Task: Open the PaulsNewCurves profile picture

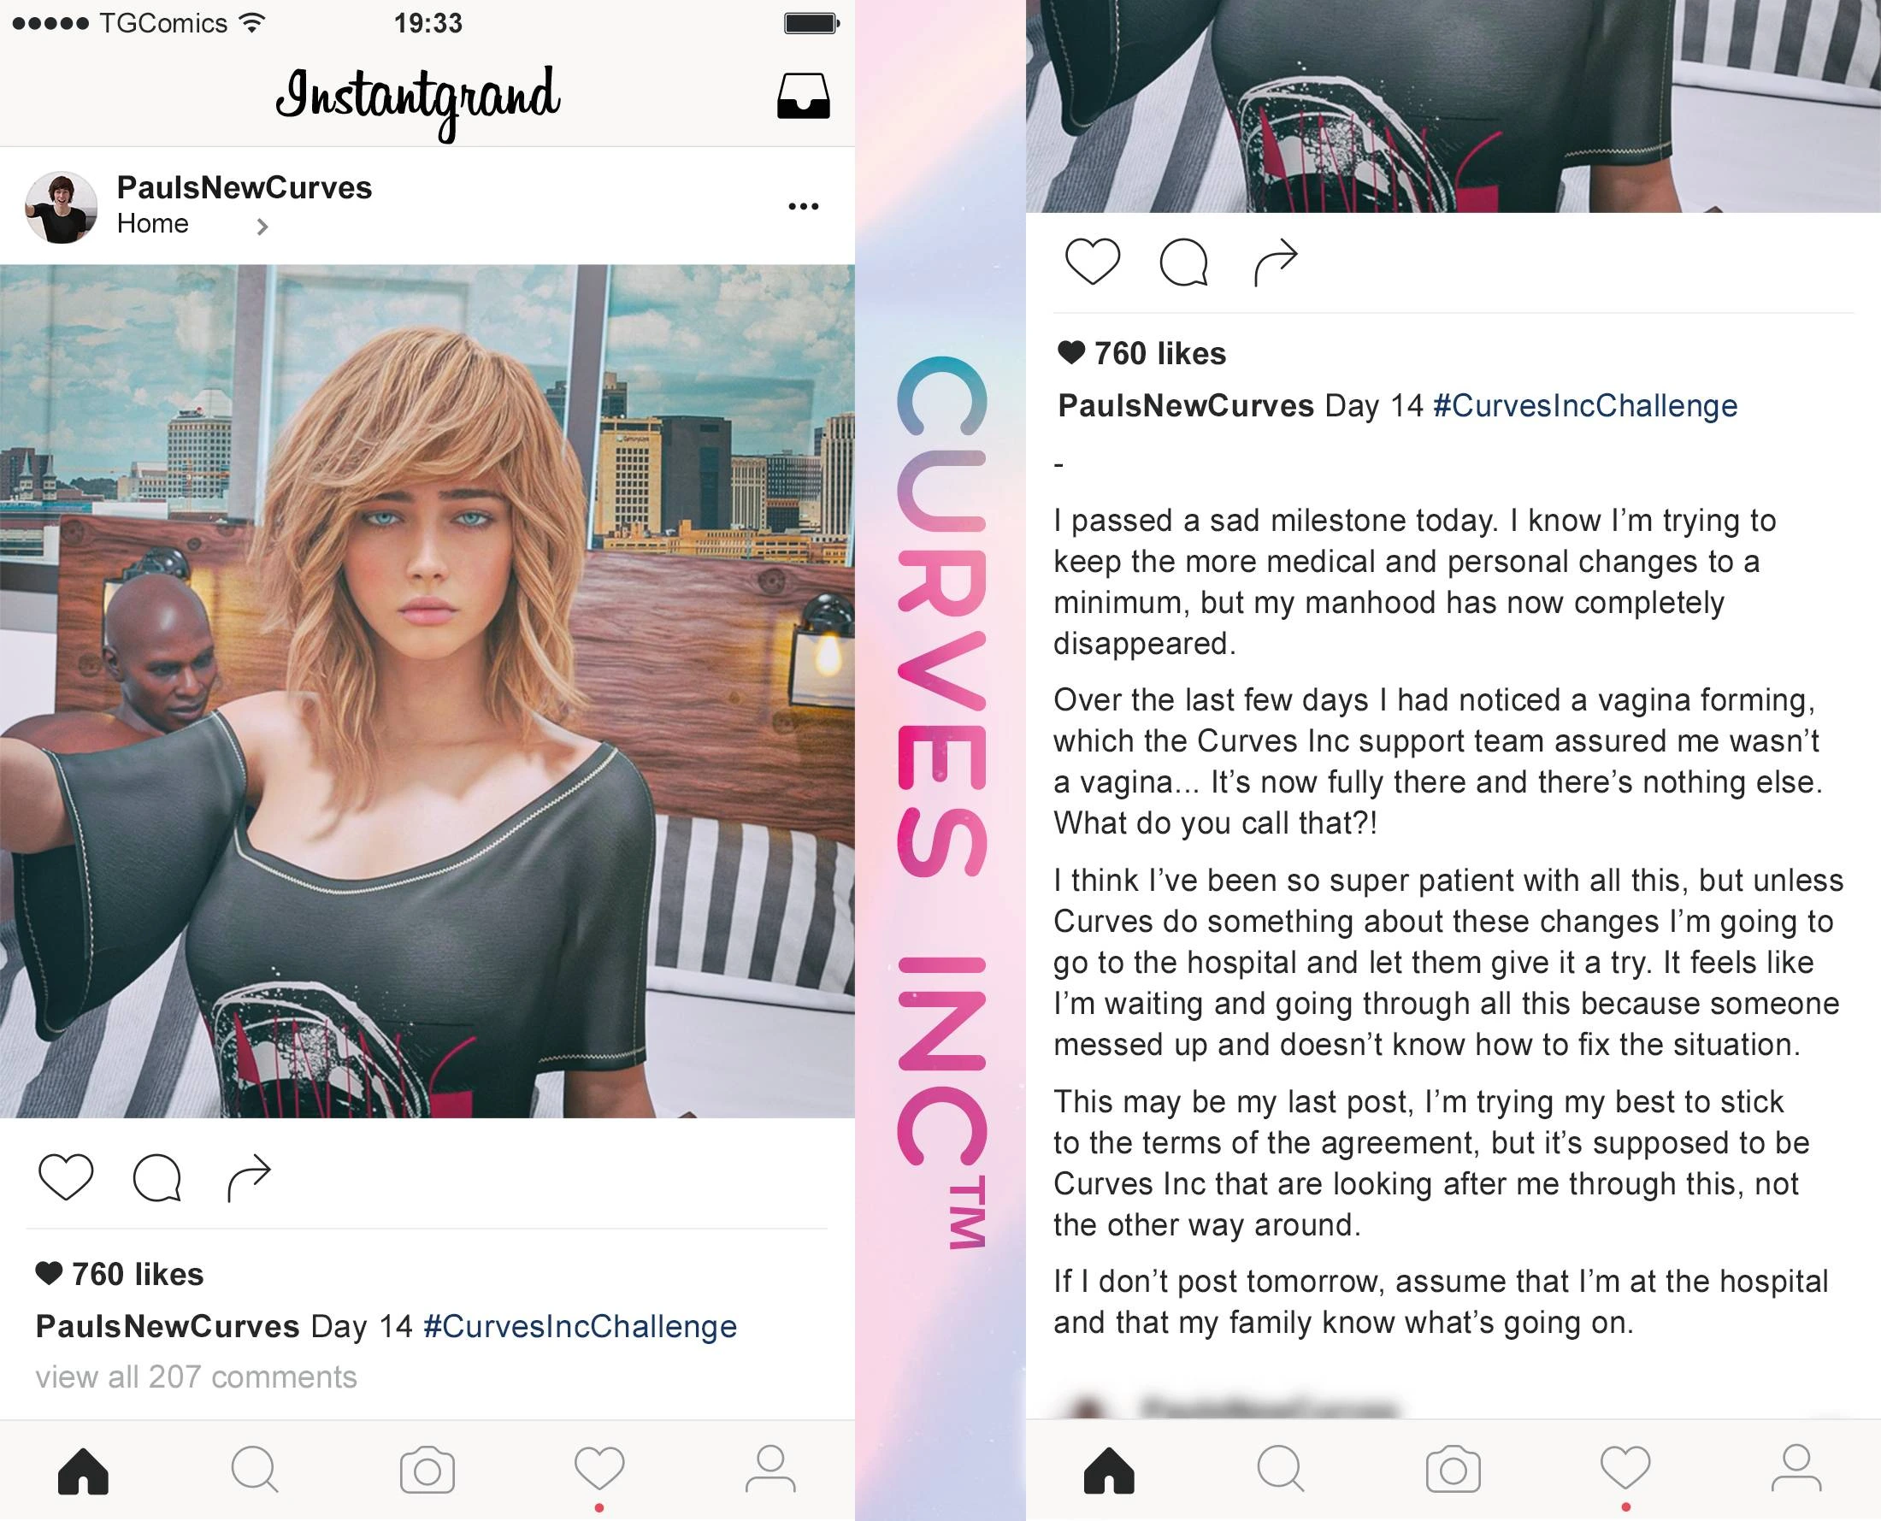Action: point(61,207)
